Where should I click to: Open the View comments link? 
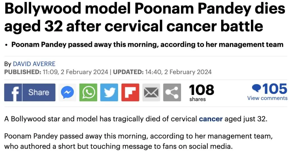coord(267,98)
